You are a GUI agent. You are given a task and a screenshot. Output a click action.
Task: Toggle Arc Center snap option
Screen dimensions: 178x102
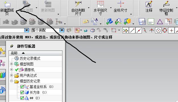point(158,31)
